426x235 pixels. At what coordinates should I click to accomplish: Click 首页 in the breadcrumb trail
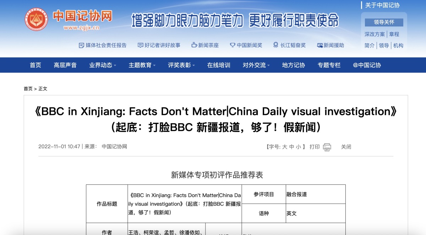coord(28,89)
